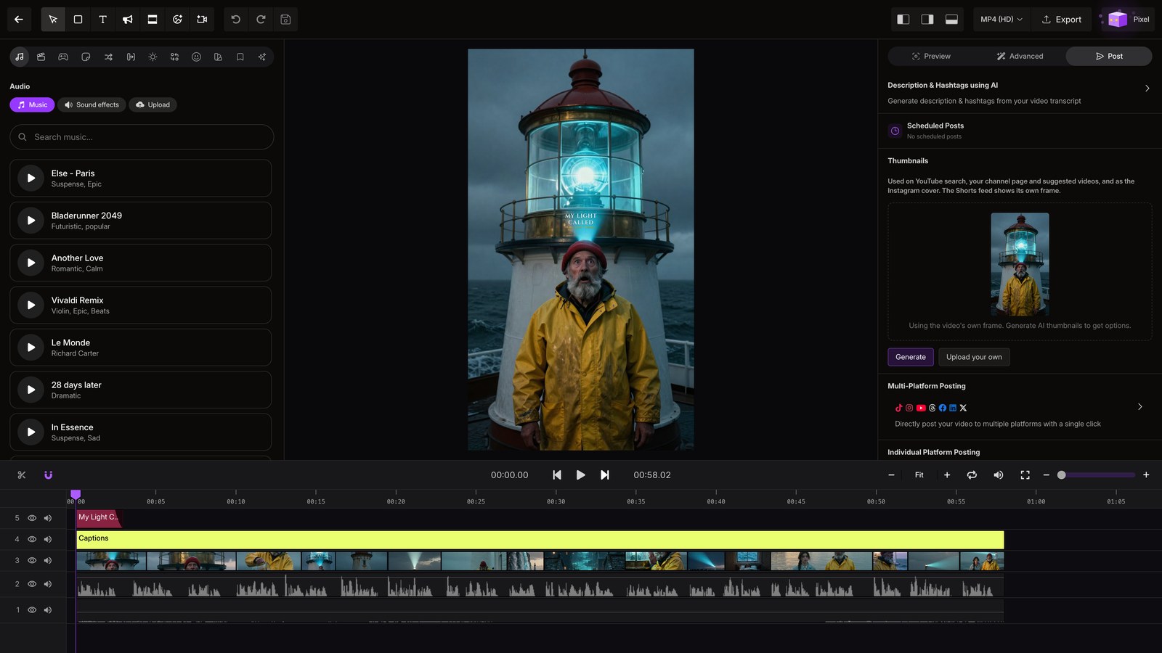Switch to the Advanced tab
This screenshot has width=1162, height=653.
[x=1020, y=57]
